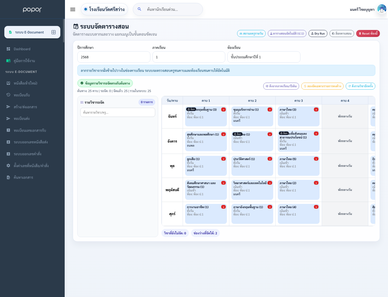Open the ภาคเรียน dropdown
This screenshot has width=388, height=297.
[x=189, y=57]
